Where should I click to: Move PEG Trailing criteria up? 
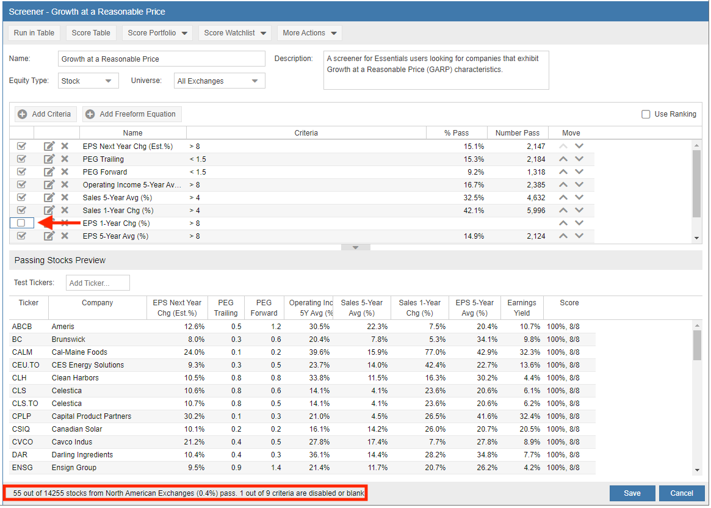coord(563,159)
